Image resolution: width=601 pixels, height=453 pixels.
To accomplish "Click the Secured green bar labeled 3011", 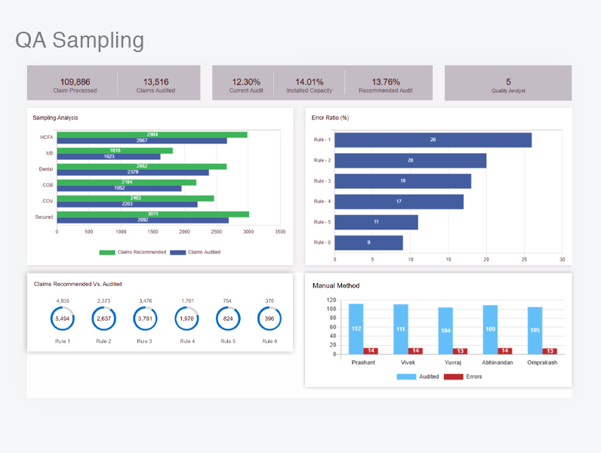I will click(153, 214).
